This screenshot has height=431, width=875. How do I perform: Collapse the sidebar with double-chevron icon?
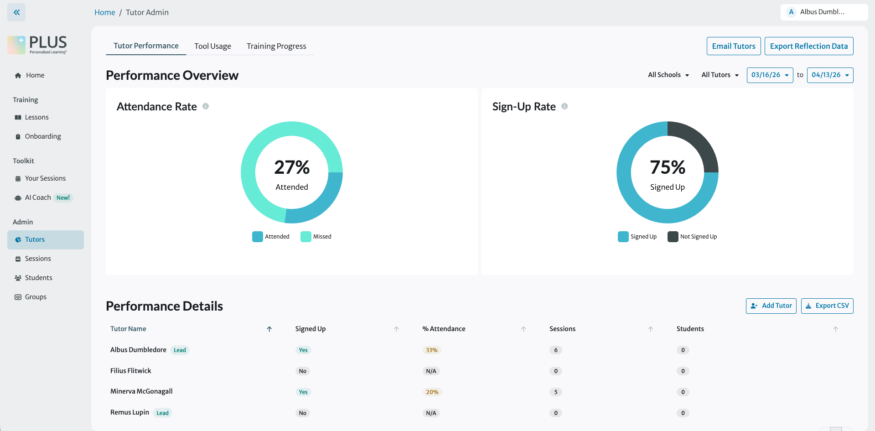coord(16,12)
